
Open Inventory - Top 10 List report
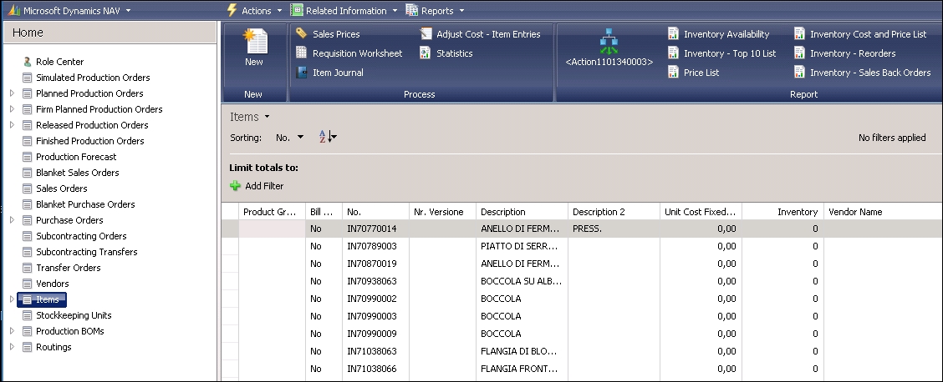[722, 53]
